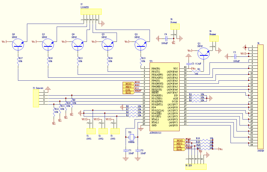Screen dimensions: 267x172
Task: Select resistor R21 on ISP RESET line
Action: tap(205, 149)
